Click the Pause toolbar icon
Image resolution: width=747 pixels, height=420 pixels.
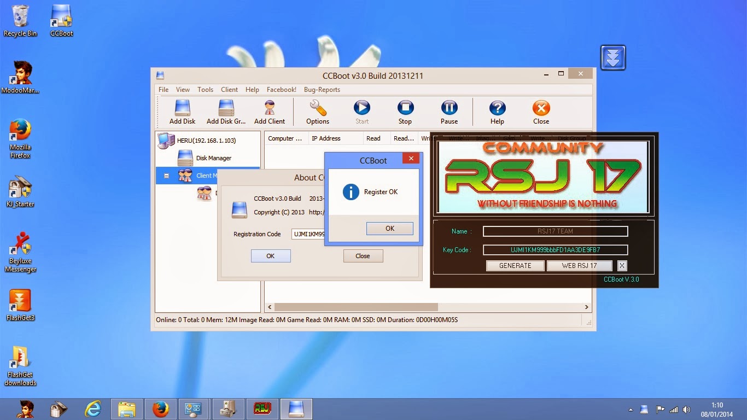pos(449,112)
